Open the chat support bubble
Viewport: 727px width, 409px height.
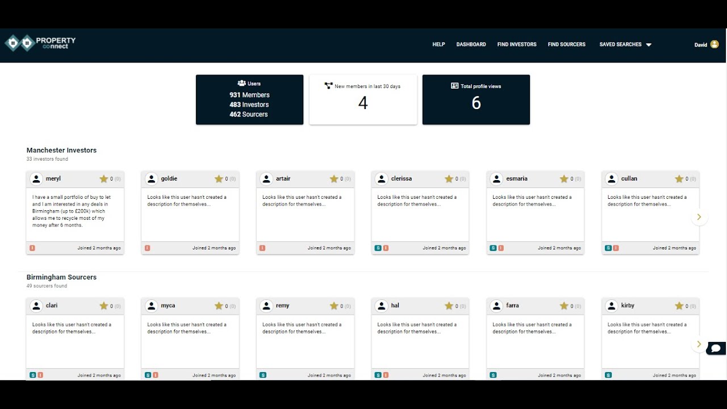coord(716,348)
